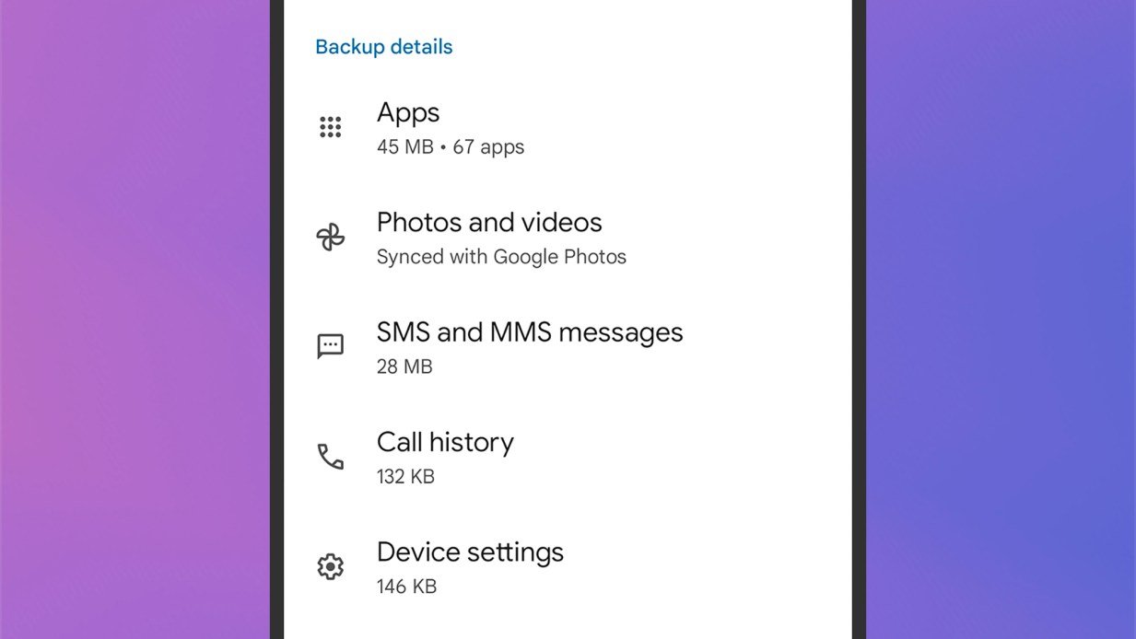Click the Apps grid icon

coord(330,127)
